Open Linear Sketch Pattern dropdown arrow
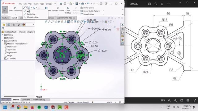 coord(103,11)
